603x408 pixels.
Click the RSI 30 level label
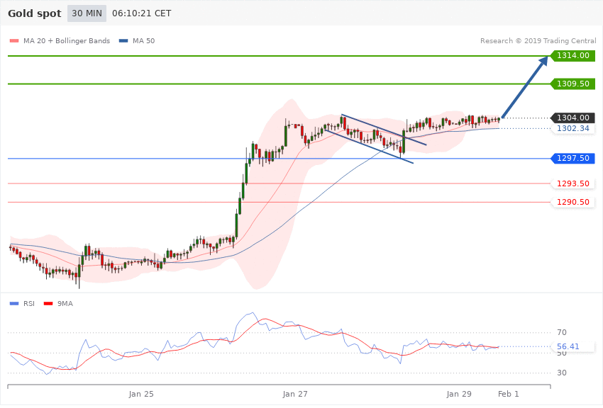(x=562, y=373)
